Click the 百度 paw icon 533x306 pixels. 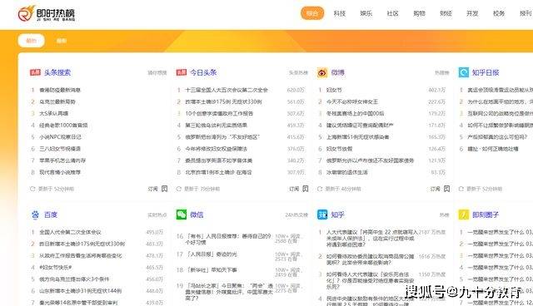(x=35, y=215)
